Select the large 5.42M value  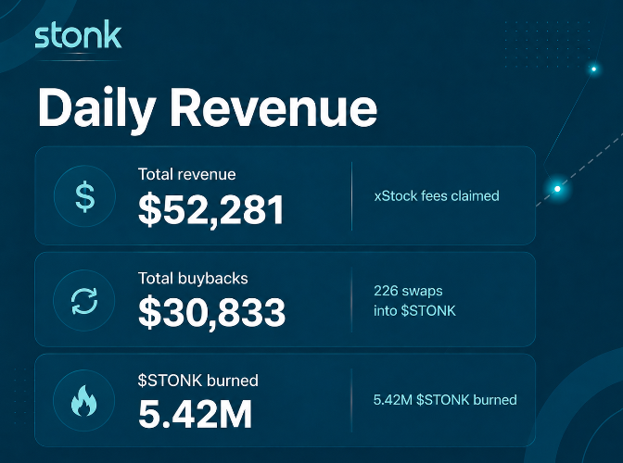click(x=195, y=414)
